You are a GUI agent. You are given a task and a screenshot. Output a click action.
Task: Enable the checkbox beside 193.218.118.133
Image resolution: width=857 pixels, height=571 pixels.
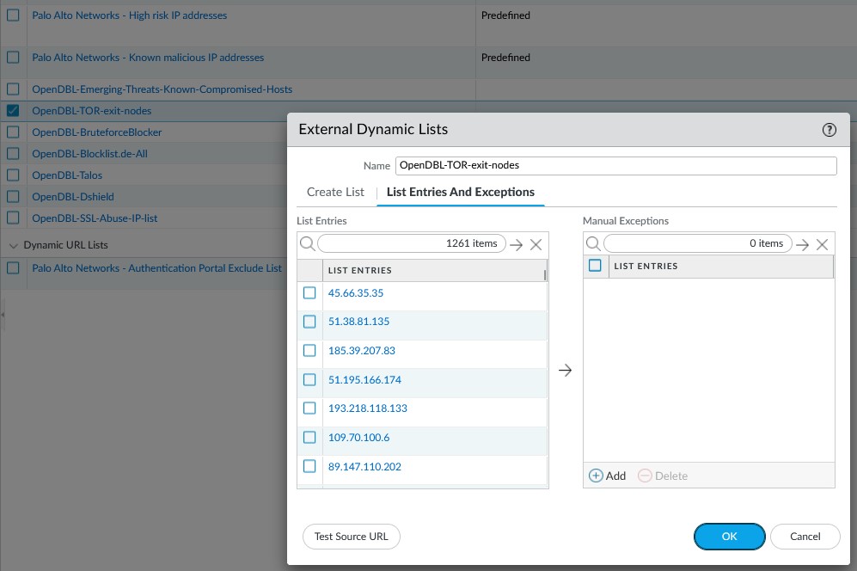click(309, 408)
